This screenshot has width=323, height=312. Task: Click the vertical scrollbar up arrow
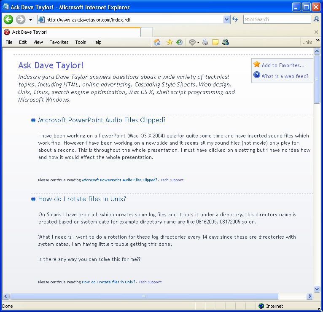(317, 51)
